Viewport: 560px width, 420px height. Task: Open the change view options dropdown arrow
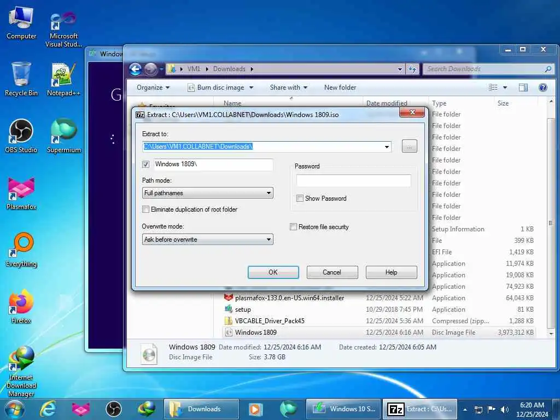(x=505, y=87)
